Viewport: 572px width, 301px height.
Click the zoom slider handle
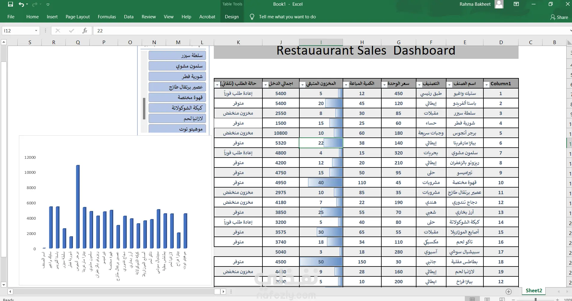tap(535, 299)
